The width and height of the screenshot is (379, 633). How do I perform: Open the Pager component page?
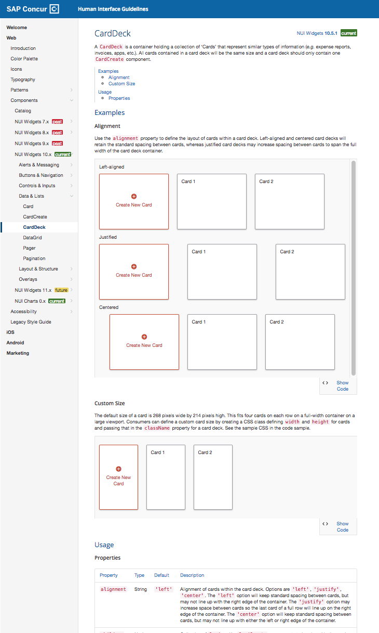(x=29, y=248)
